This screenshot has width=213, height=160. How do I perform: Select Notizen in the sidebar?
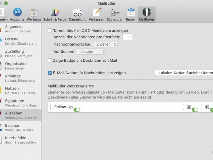point(21,91)
